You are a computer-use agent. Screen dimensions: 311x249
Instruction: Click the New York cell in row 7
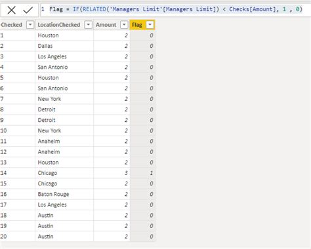[x=64, y=99]
